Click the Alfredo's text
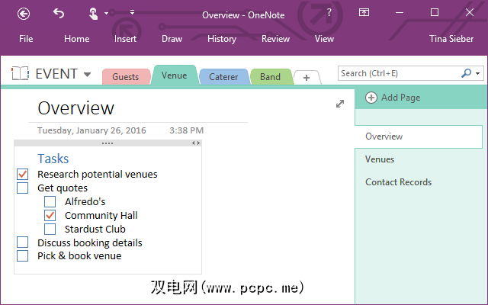Image resolution: width=488 pixels, height=305 pixels. (85, 201)
